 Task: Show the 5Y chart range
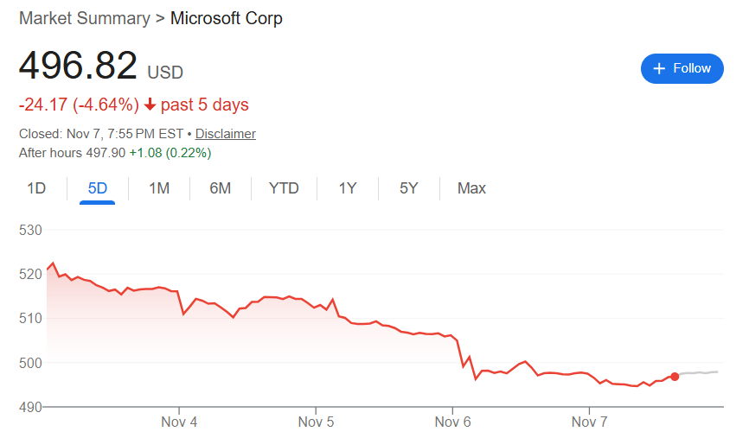click(409, 188)
